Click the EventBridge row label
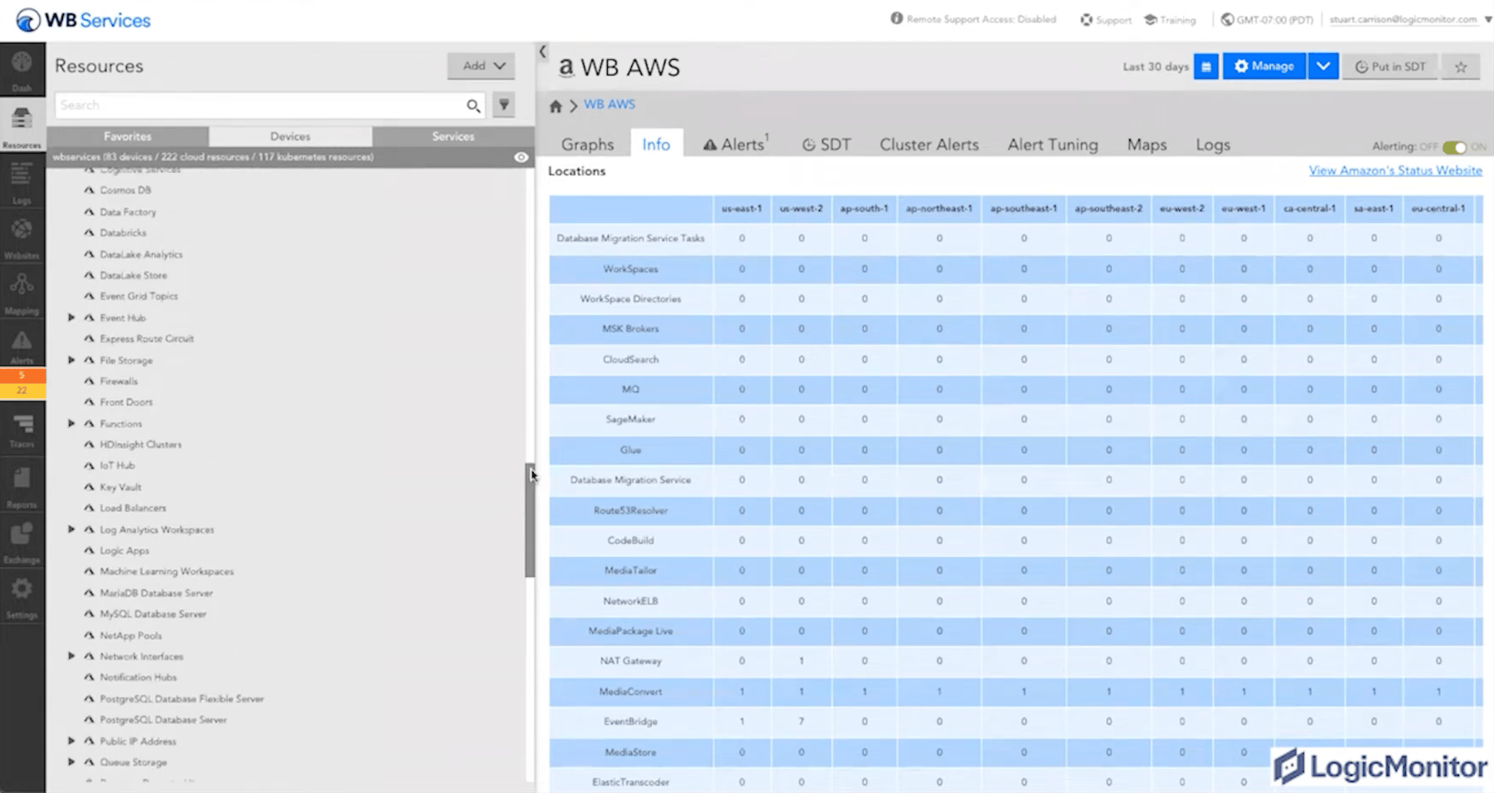The image size is (1494, 793). 630,722
